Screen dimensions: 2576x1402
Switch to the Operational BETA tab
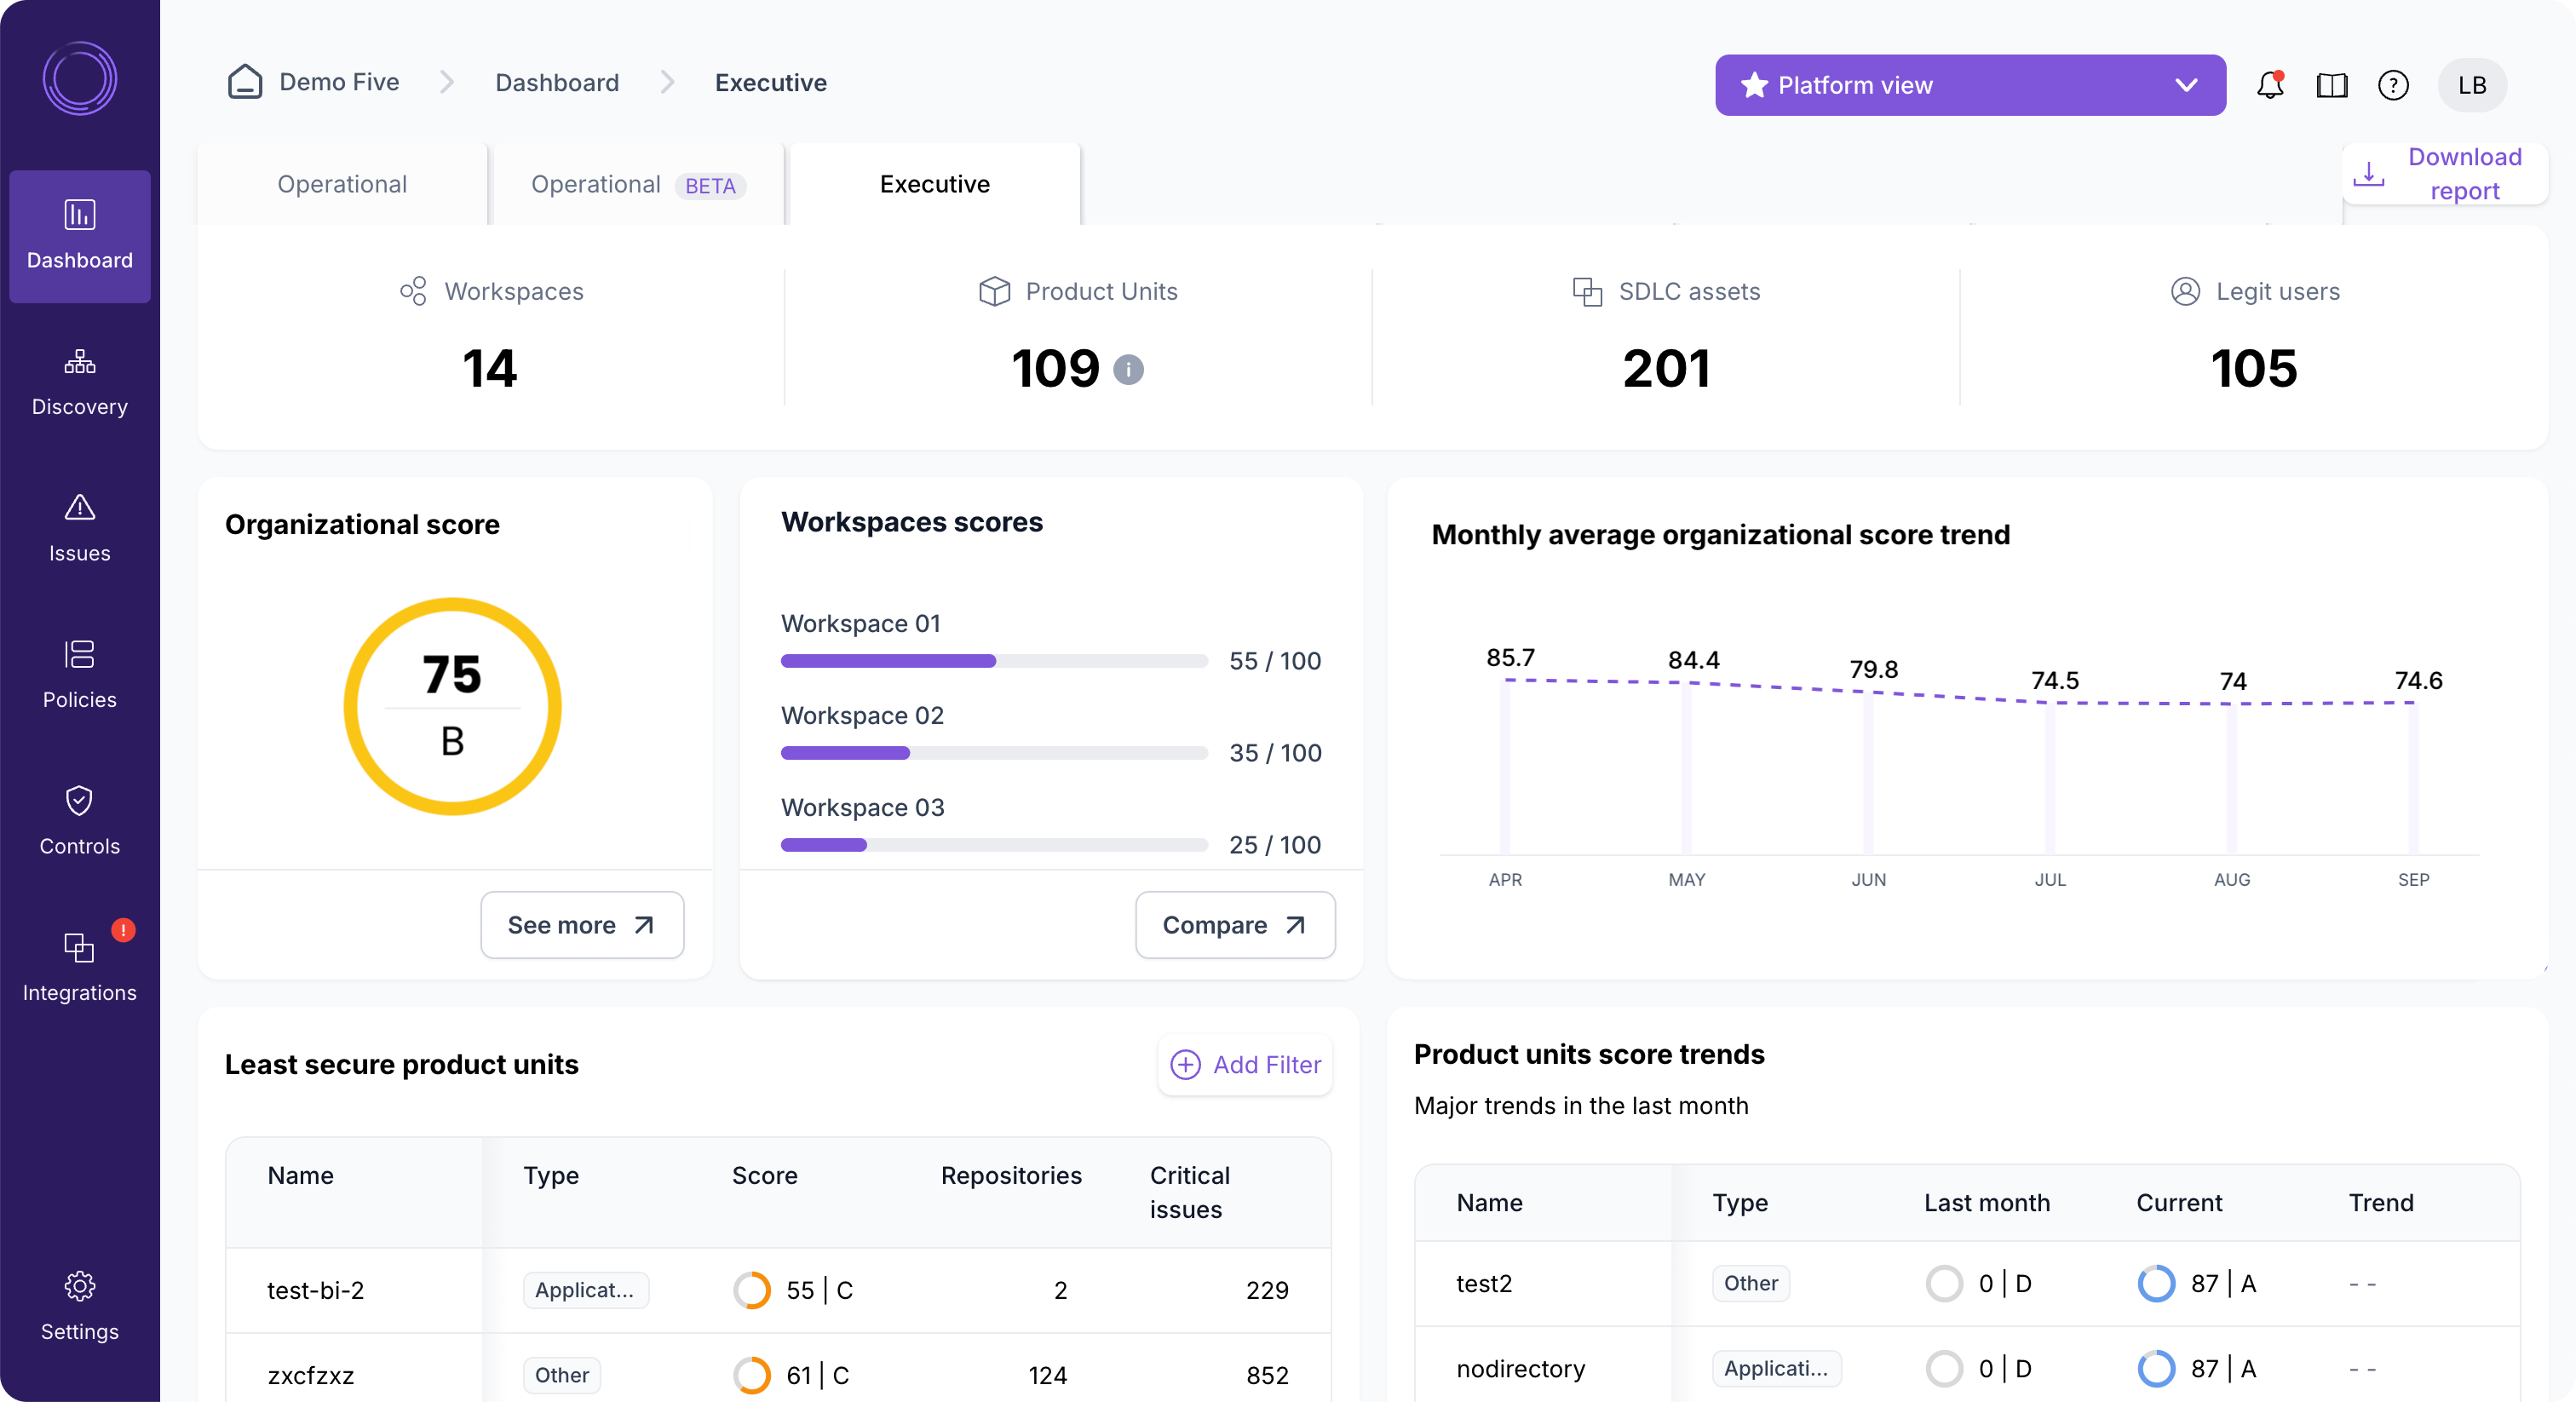tap(637, 184)
